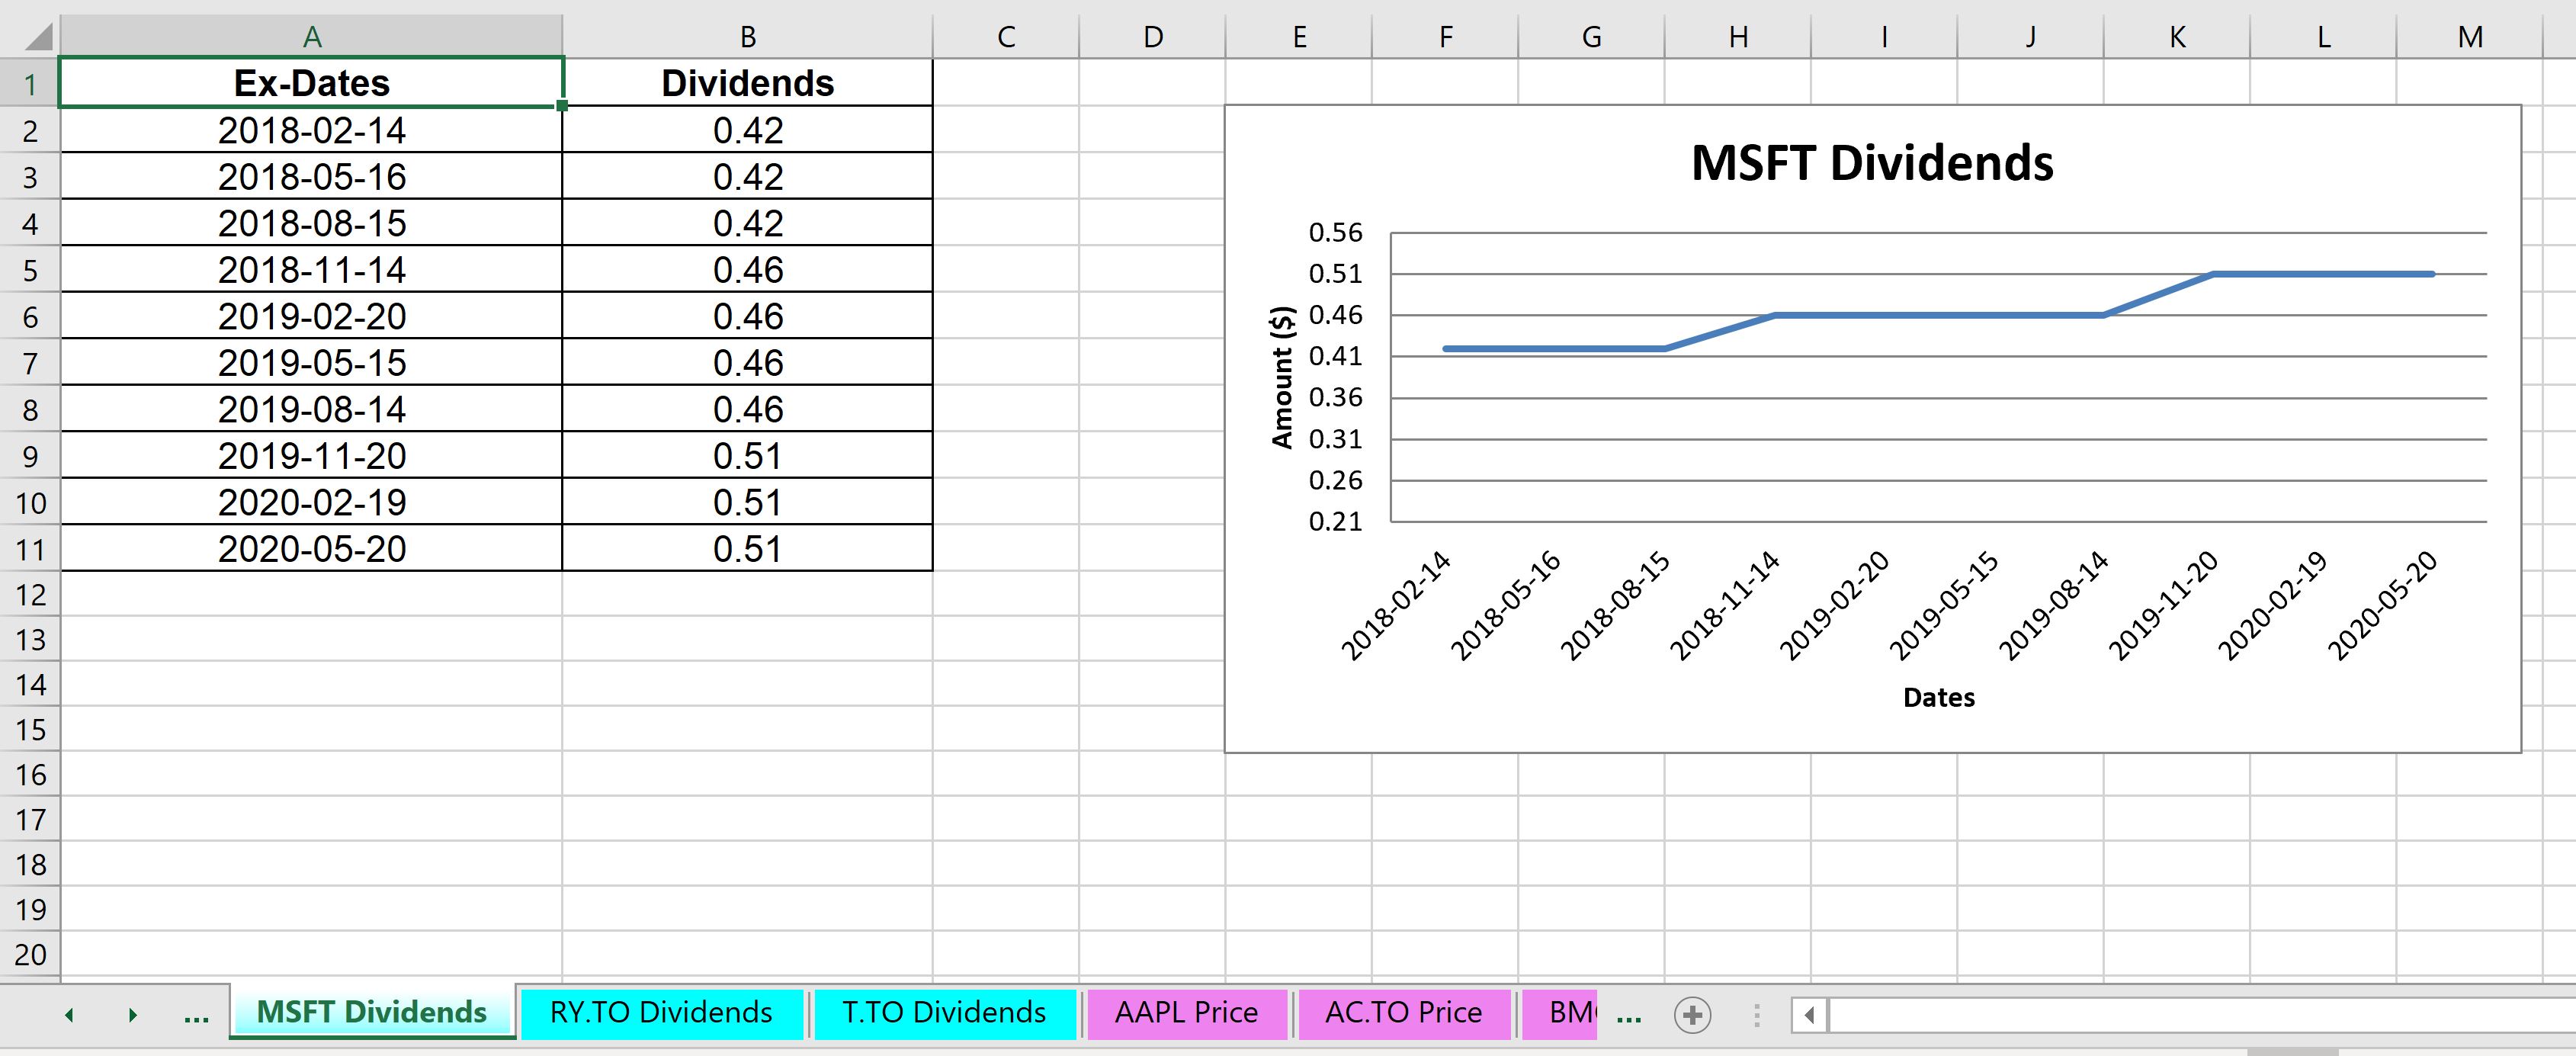
Task: Click the horizontal scrollbar track
Action: click(x=2200, y=1016)
